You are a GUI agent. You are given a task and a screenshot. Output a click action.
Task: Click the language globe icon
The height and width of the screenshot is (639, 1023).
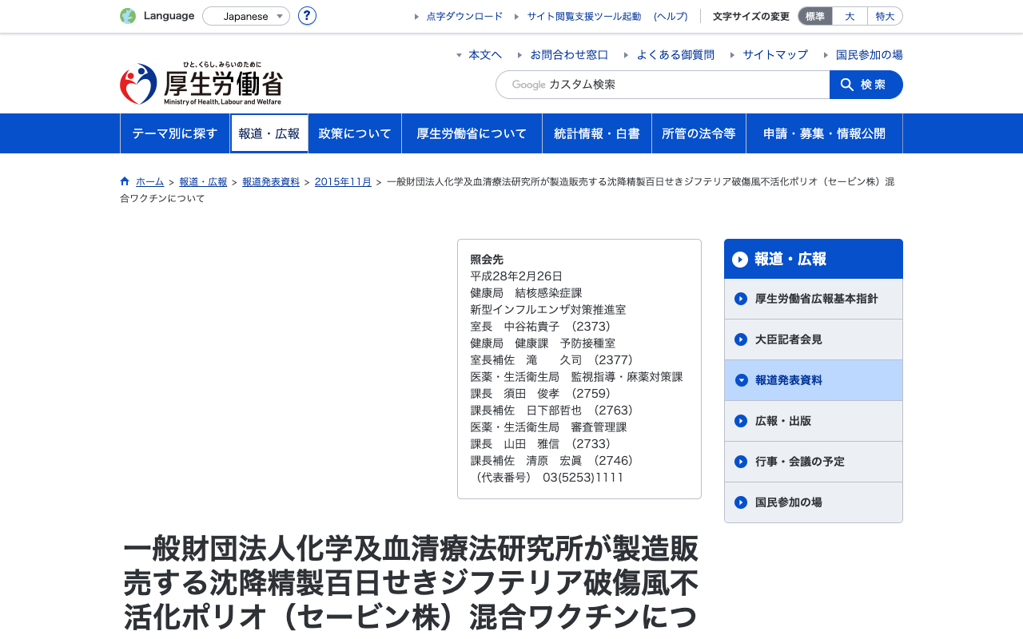128,16
